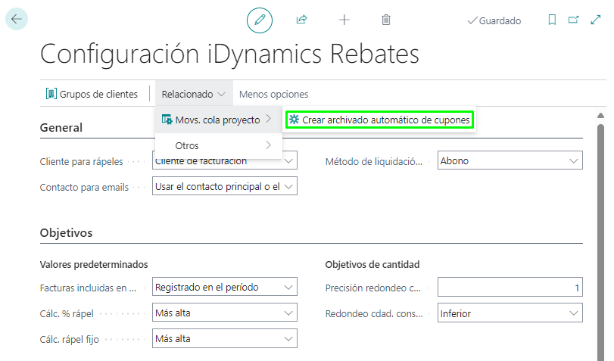This screenshot has width=614, height=361.
Task: Open Grupos de clientes
Action: [92, 94]
